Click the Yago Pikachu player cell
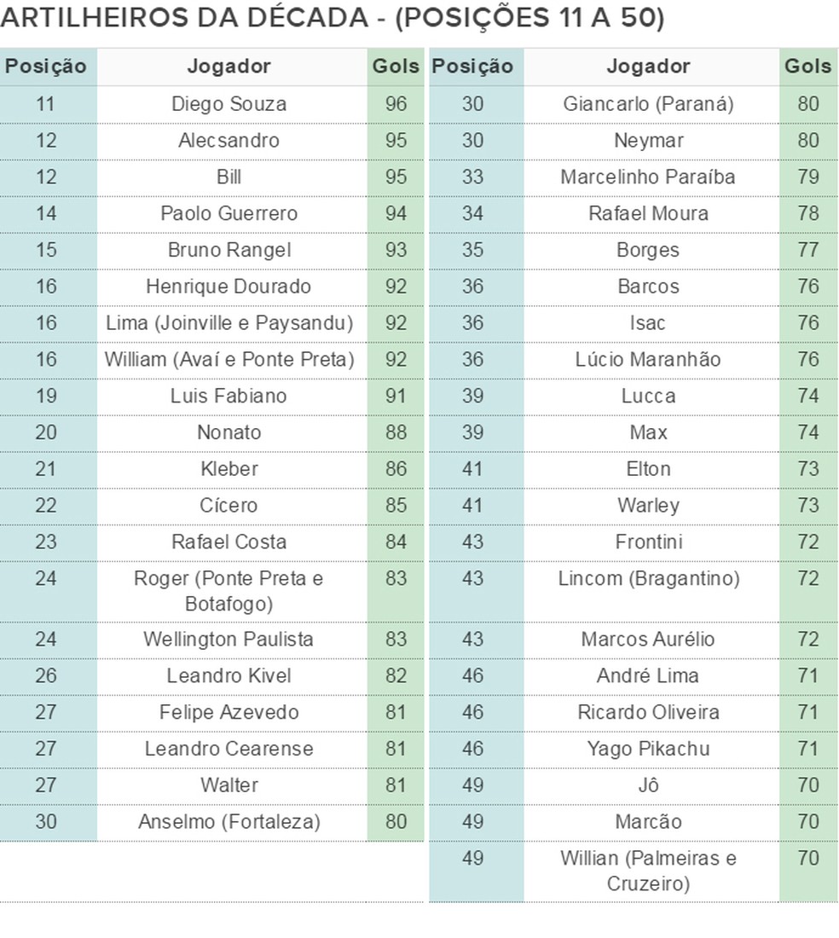 [x=648, y=749]
